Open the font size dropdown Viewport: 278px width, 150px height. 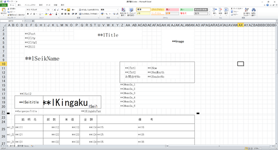coord(52,10)
